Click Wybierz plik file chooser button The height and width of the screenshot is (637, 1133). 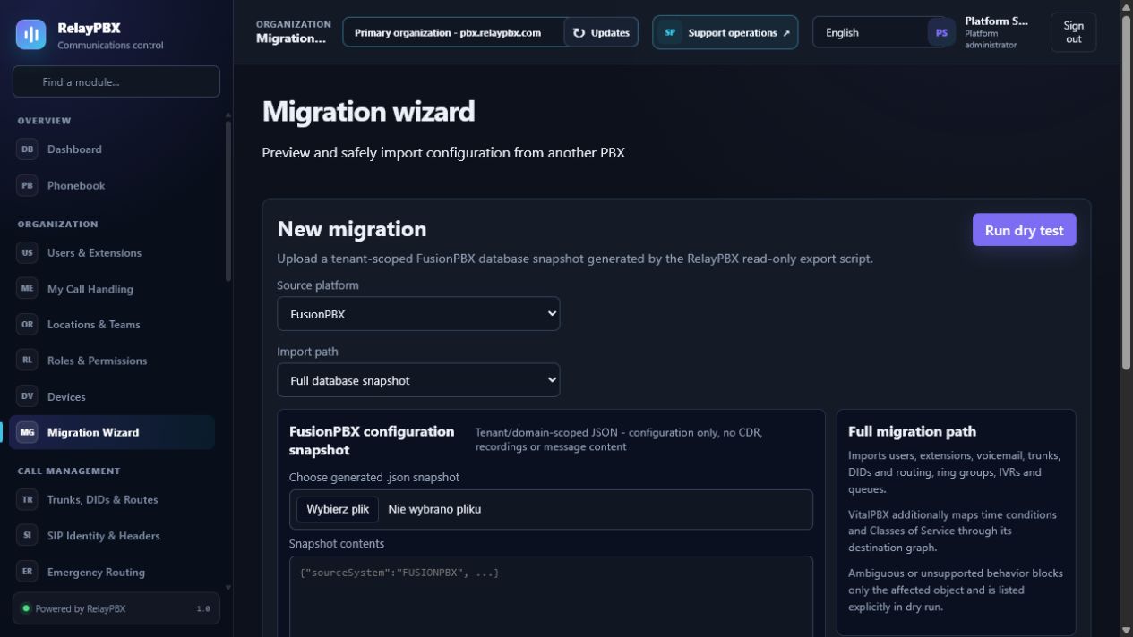338,509
